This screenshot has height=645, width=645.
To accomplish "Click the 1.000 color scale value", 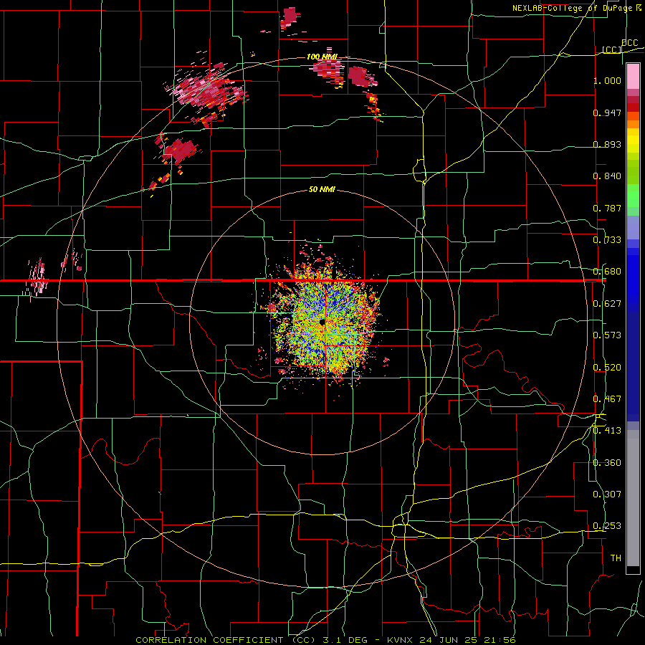I will coord(607,80).
